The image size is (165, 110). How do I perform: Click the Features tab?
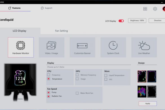[14, 8]
